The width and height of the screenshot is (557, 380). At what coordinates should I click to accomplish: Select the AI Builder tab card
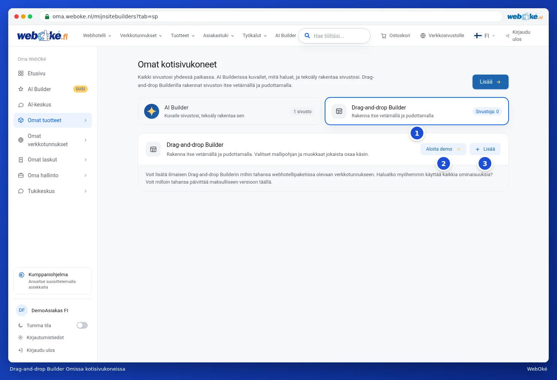(229, 111)
